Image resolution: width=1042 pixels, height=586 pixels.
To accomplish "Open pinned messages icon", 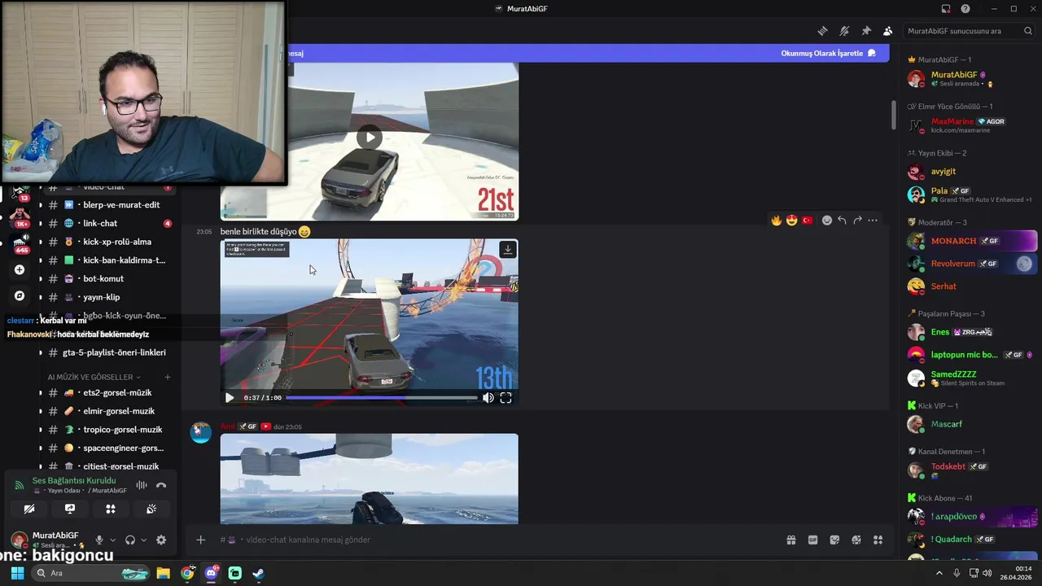I will coord(866,31).
